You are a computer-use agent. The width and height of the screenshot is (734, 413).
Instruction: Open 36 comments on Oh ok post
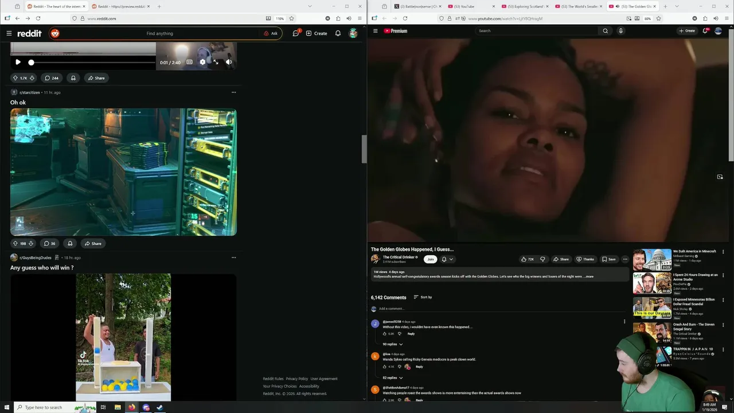[x=50, y=243]
